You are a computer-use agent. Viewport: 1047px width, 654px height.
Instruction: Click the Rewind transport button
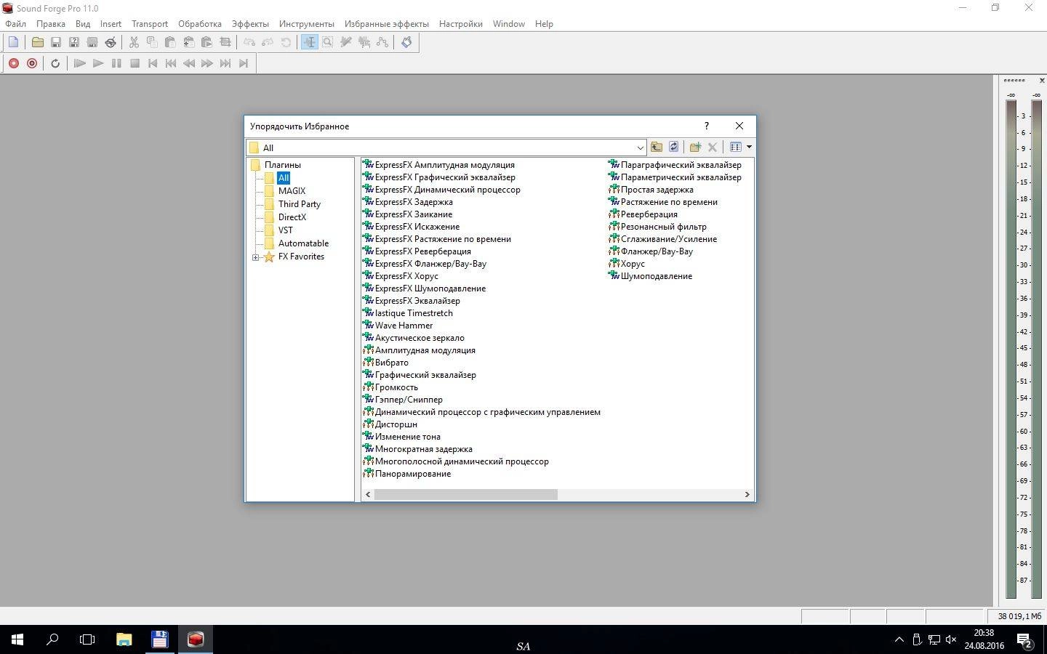(x=189, y=63)
